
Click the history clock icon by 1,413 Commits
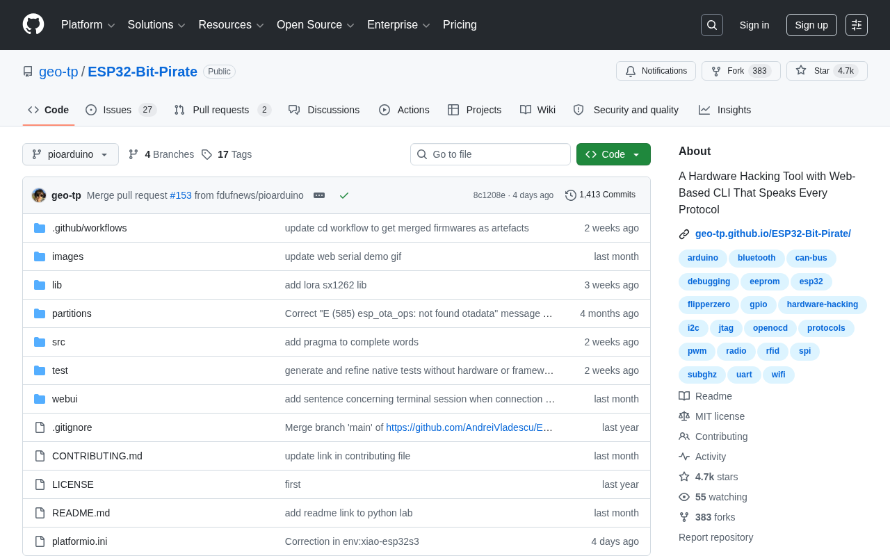[571, 195]
